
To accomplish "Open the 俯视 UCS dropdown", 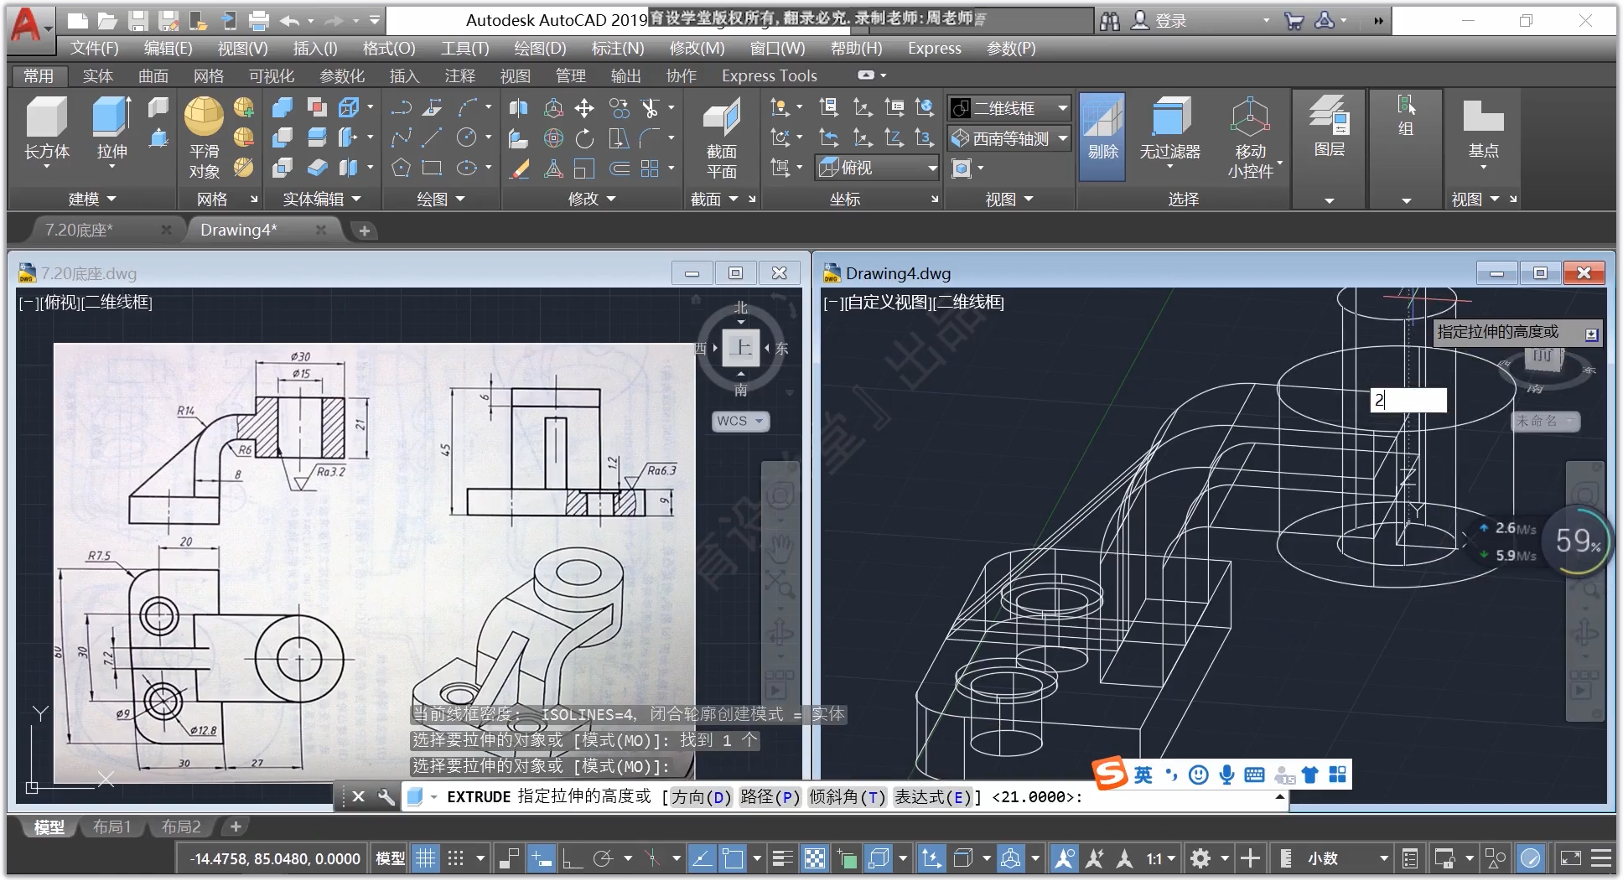I will click(x=878, y=168).
